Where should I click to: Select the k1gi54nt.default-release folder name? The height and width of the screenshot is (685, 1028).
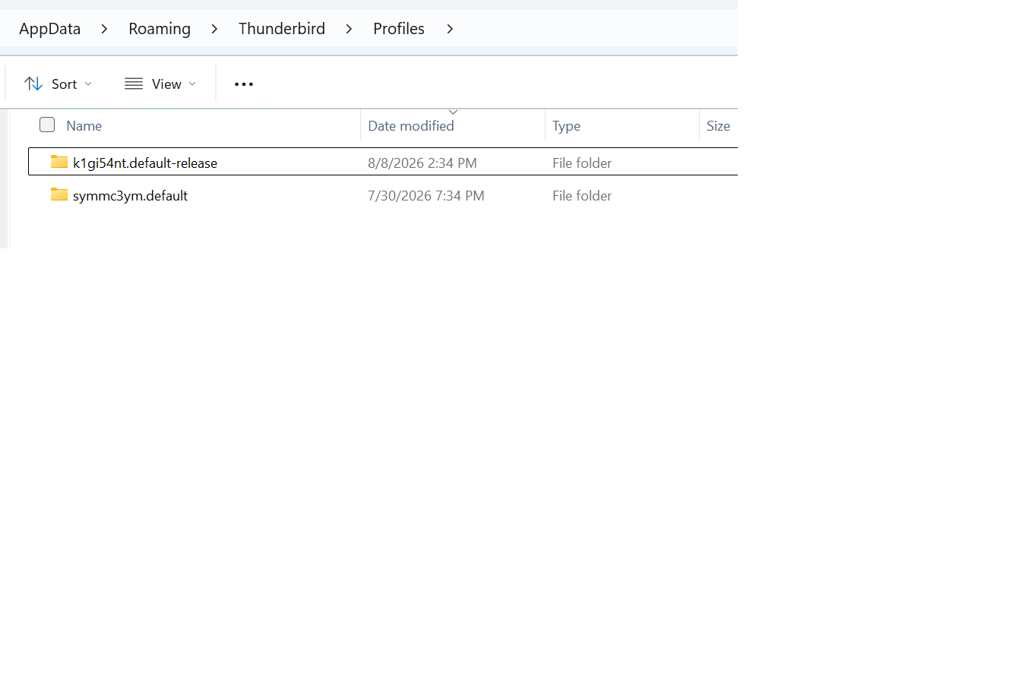tap(145, 163)
